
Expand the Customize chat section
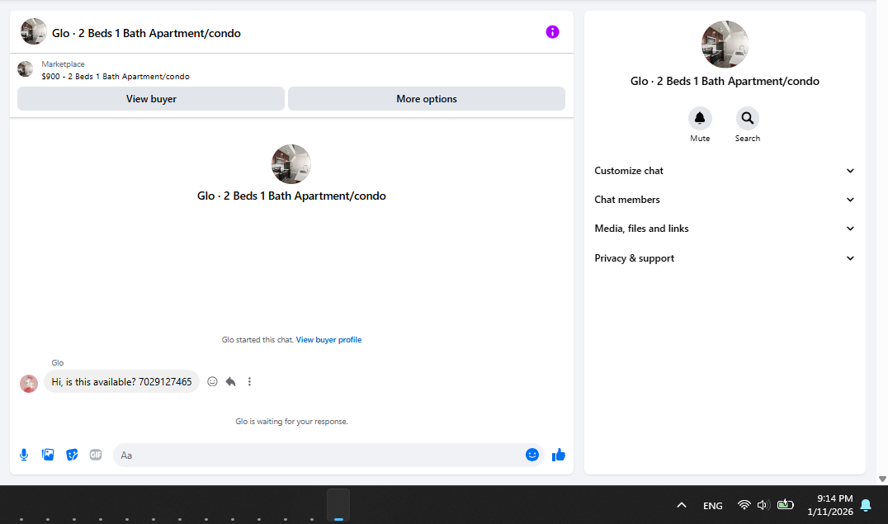(x=725, y=171)
